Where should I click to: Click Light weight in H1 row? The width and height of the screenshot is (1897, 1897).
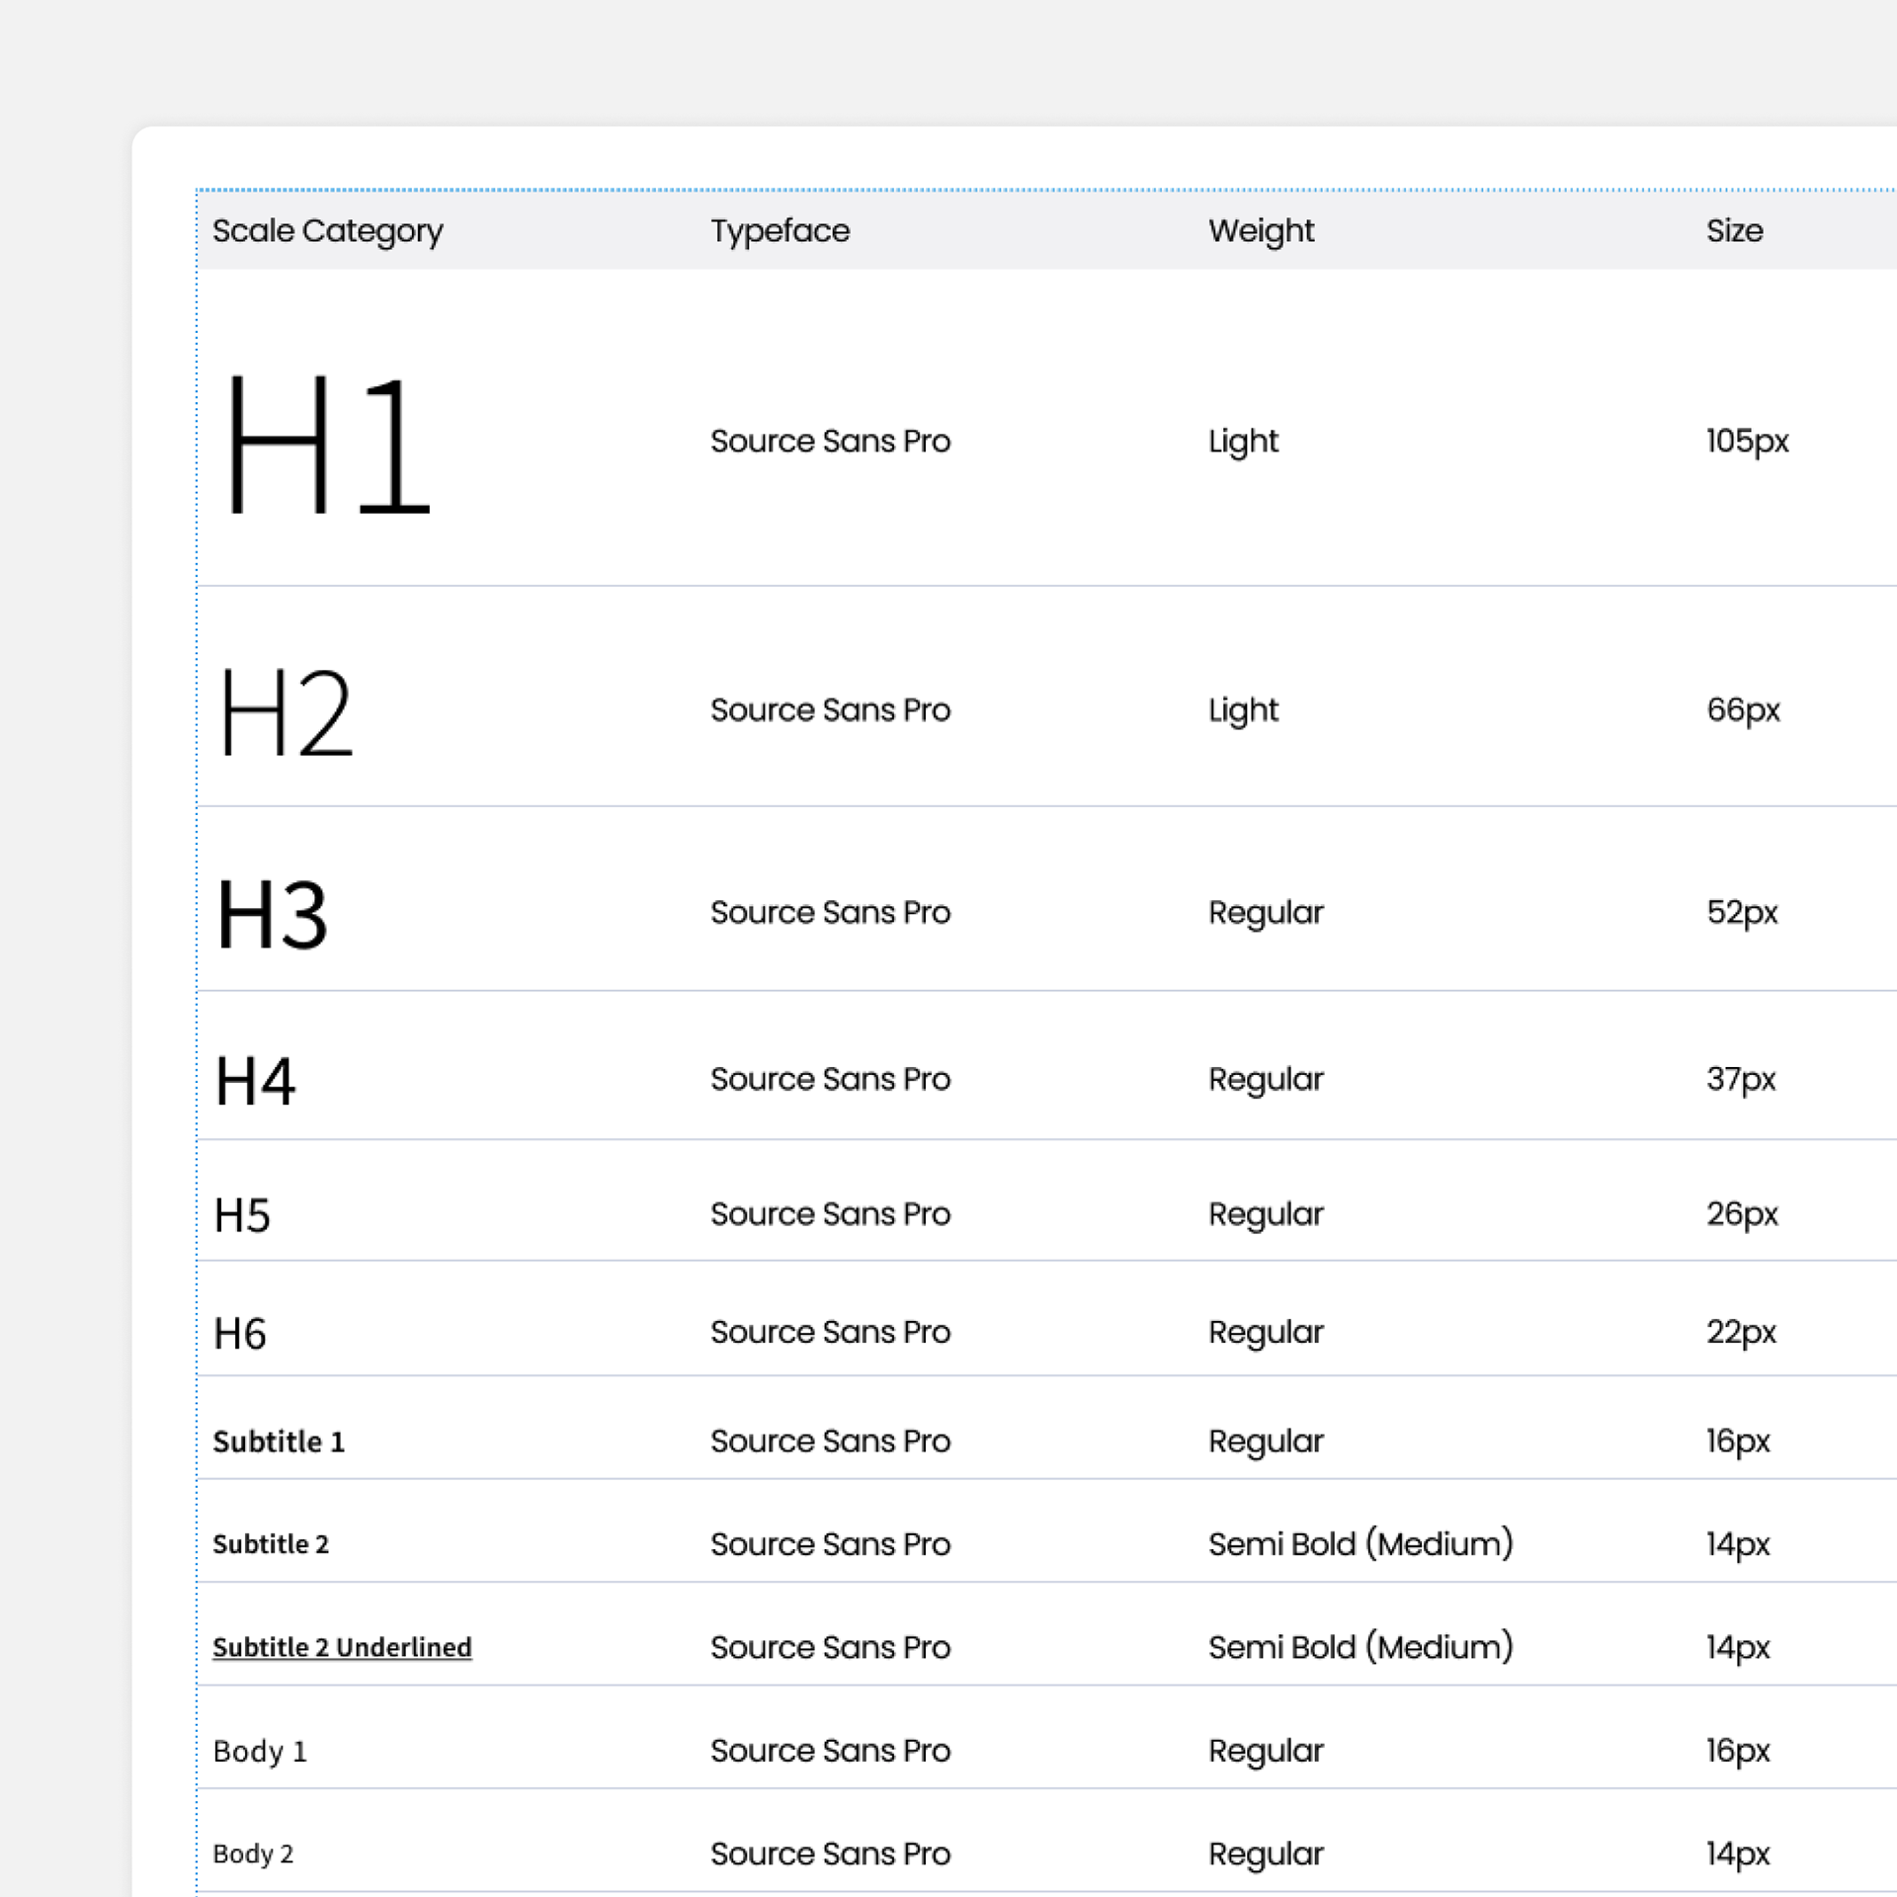[1243, 442]
